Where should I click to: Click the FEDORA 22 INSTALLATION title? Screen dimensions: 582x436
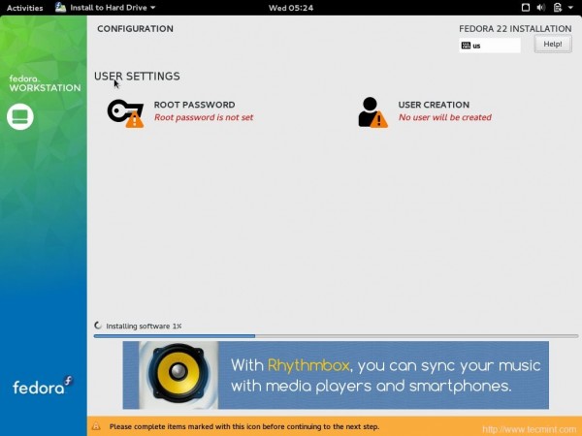click(x=515, y=29)
